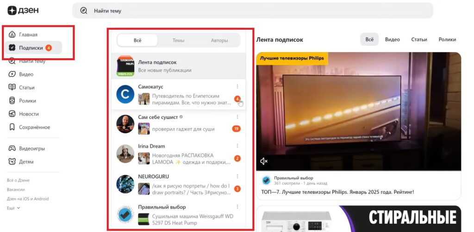Open the Самокатус three-dot menu

tap(237, 86)
